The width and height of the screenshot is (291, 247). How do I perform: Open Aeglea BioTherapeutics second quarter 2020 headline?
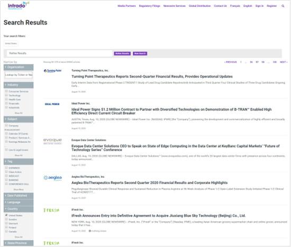150,183
